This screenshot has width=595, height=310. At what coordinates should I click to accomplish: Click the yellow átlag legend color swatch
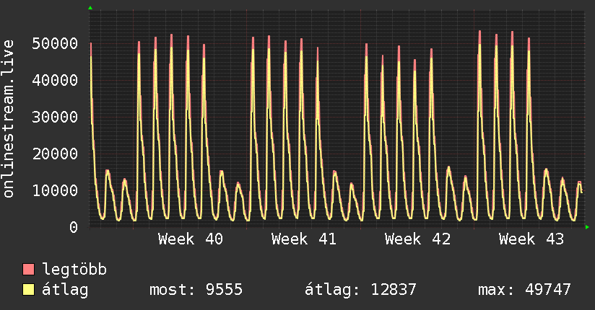pyautogui.click(x=28, y=290)
